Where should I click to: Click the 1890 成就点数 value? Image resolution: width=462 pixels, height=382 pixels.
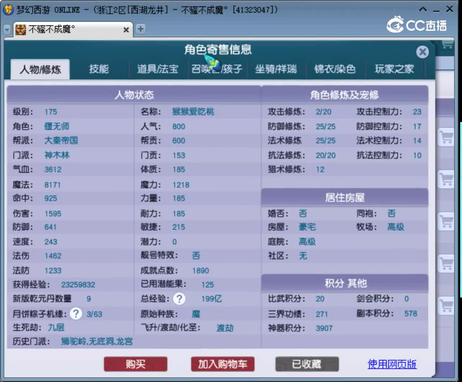[201, 270]
